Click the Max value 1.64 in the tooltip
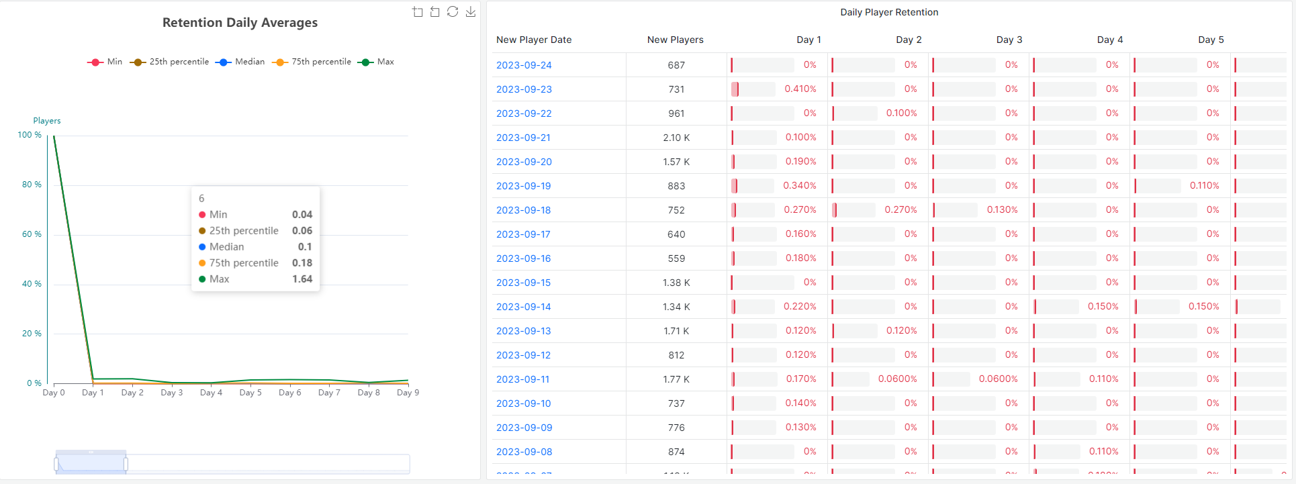 point(302,279)
